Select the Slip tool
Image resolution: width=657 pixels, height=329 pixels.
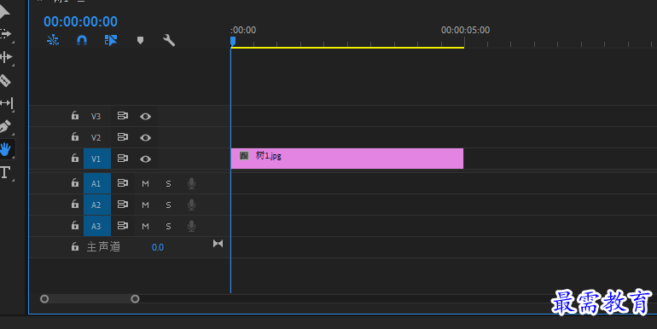pyautogui.click(x=6, y=103)
